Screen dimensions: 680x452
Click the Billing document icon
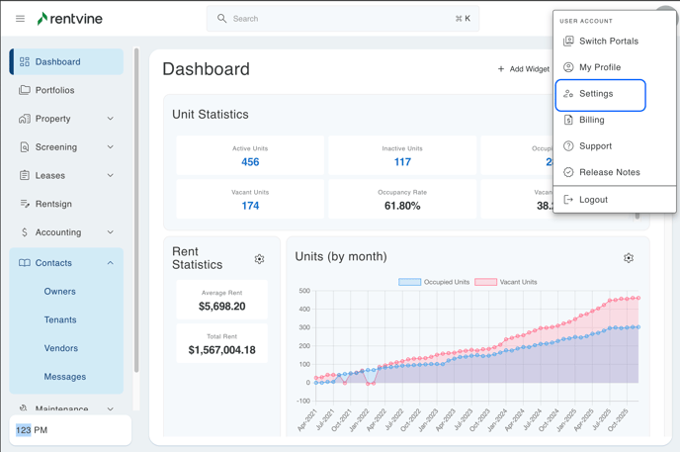click(x=568, y=120)
